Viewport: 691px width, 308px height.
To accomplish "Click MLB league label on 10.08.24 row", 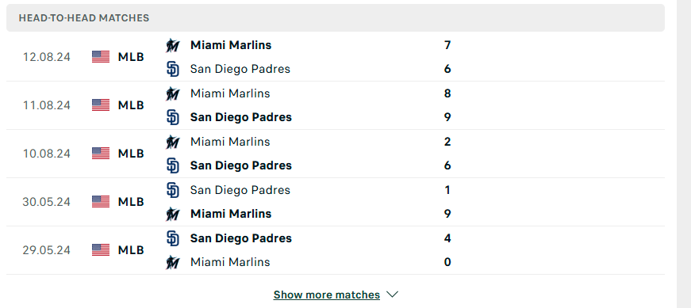I will click(x=131, y=154).
